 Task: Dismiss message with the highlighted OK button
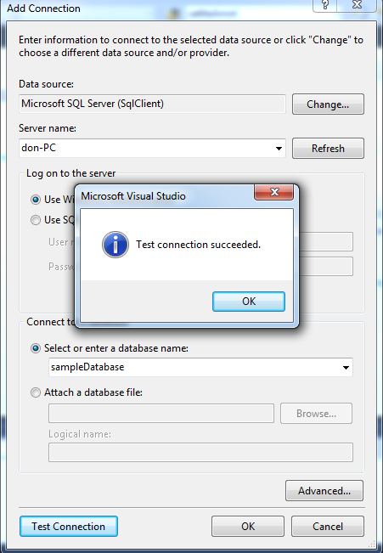(x=249, y=302)
